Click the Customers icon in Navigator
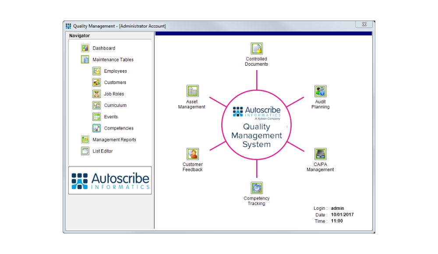This screenshot has height=254, width=438. pyautogui.click(x=97, y=82)
